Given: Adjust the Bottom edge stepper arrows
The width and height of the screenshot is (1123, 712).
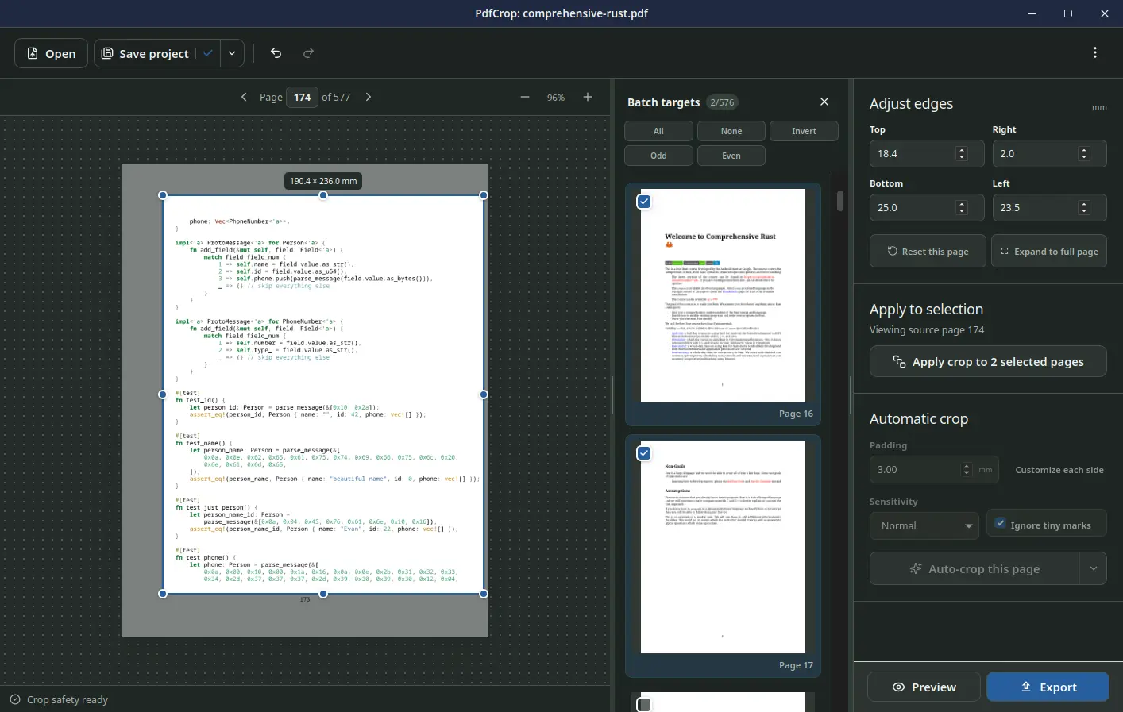Looking at the screenshot, I should coord(962,208).
